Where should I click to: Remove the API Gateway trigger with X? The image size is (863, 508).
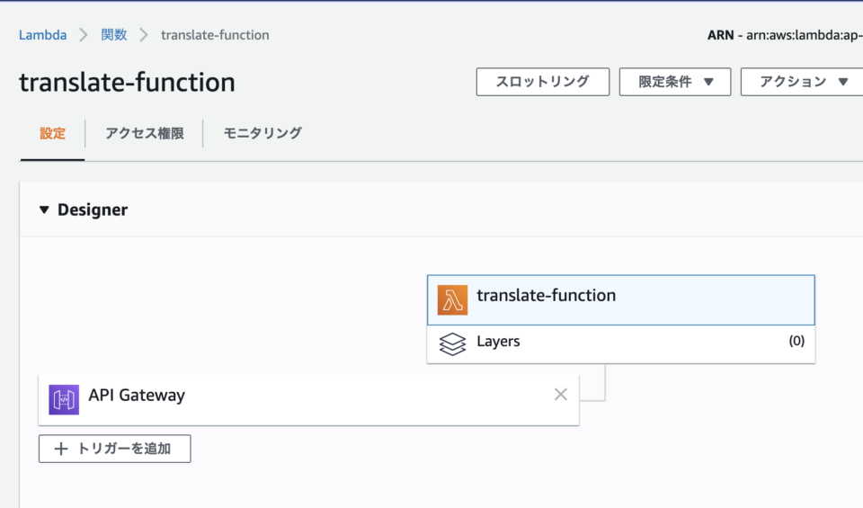click(x=561, y=394)
